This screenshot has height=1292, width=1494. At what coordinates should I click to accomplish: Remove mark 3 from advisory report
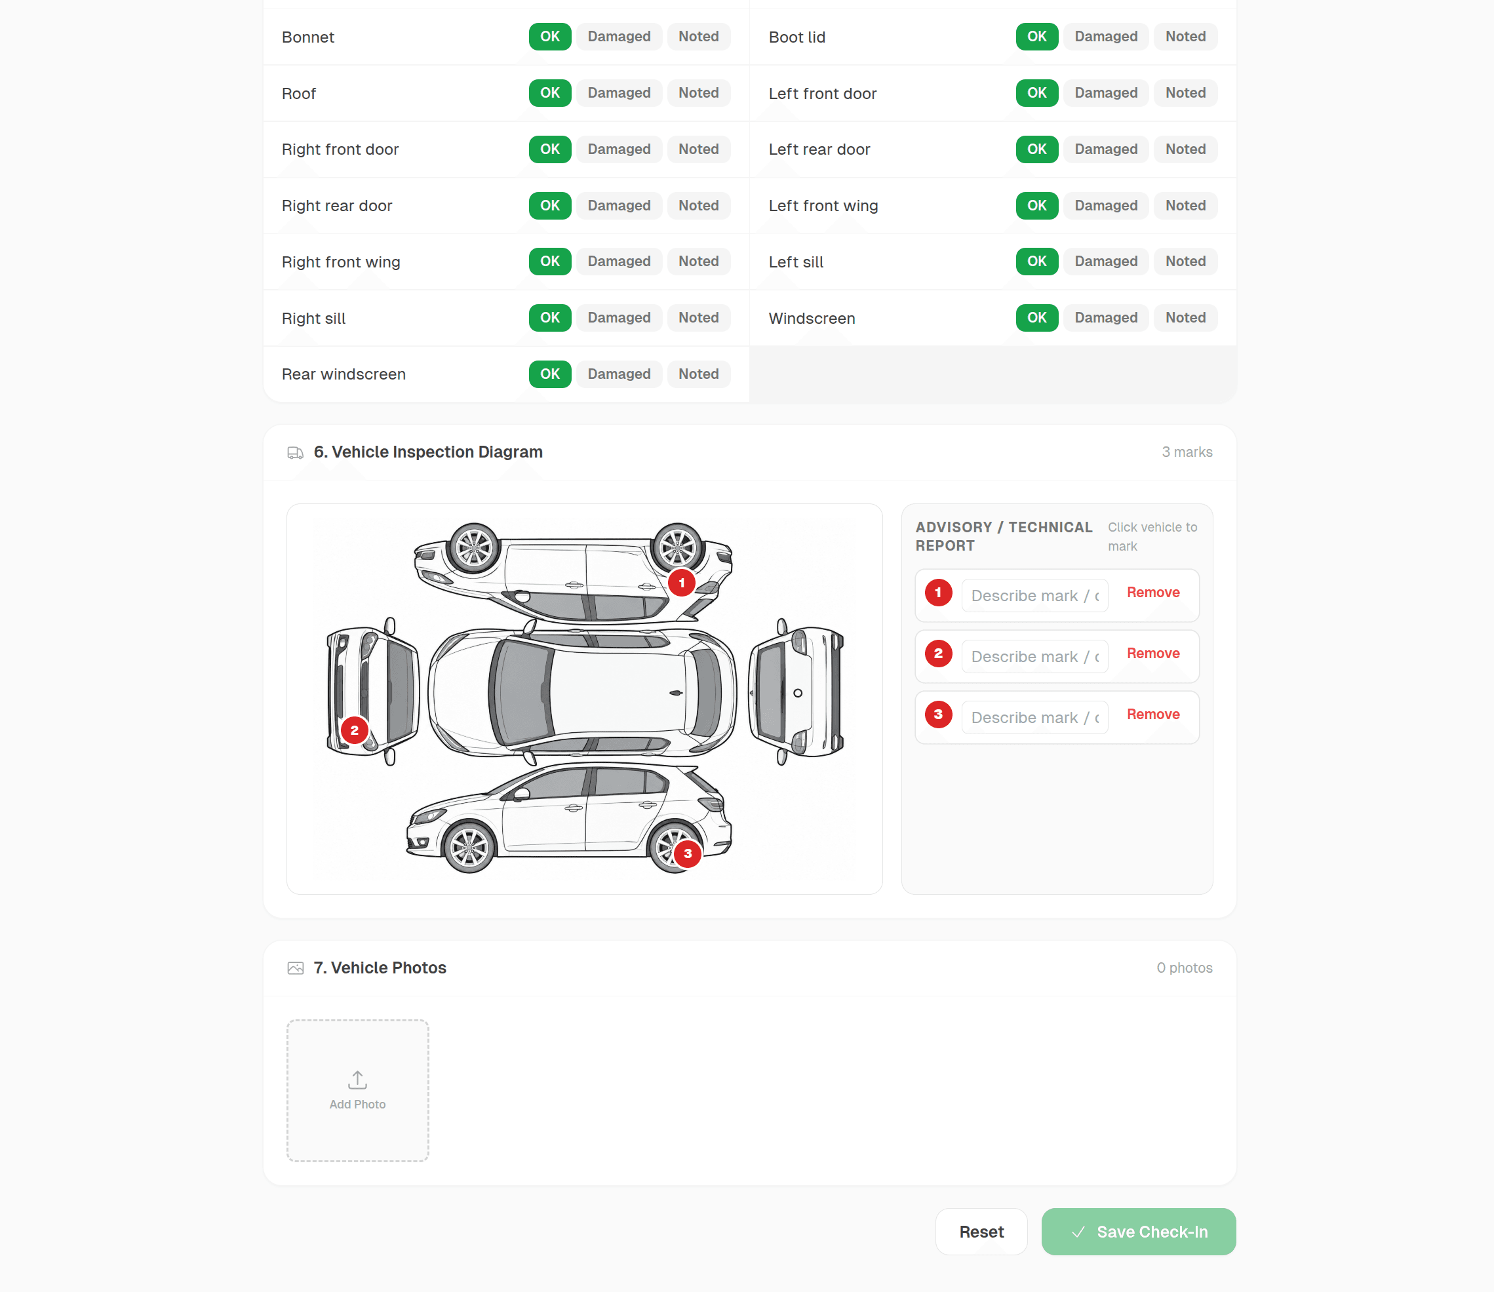pos(1153,715)
